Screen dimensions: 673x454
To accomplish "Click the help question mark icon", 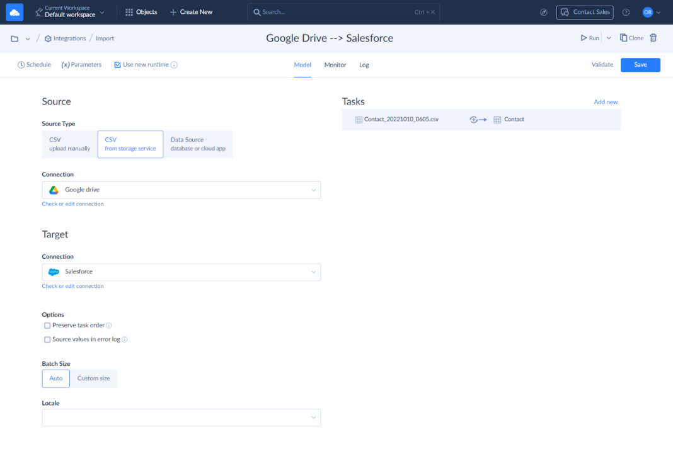I will pyautogui.click(x=626, y=12).
